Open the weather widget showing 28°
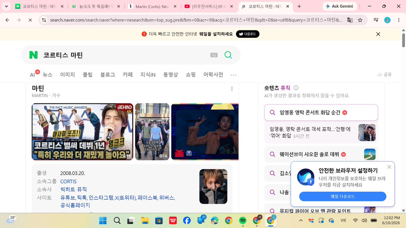 11,220
